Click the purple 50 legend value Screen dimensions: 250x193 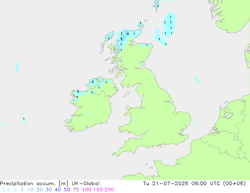pyautogui.click(x=67, y=190)
